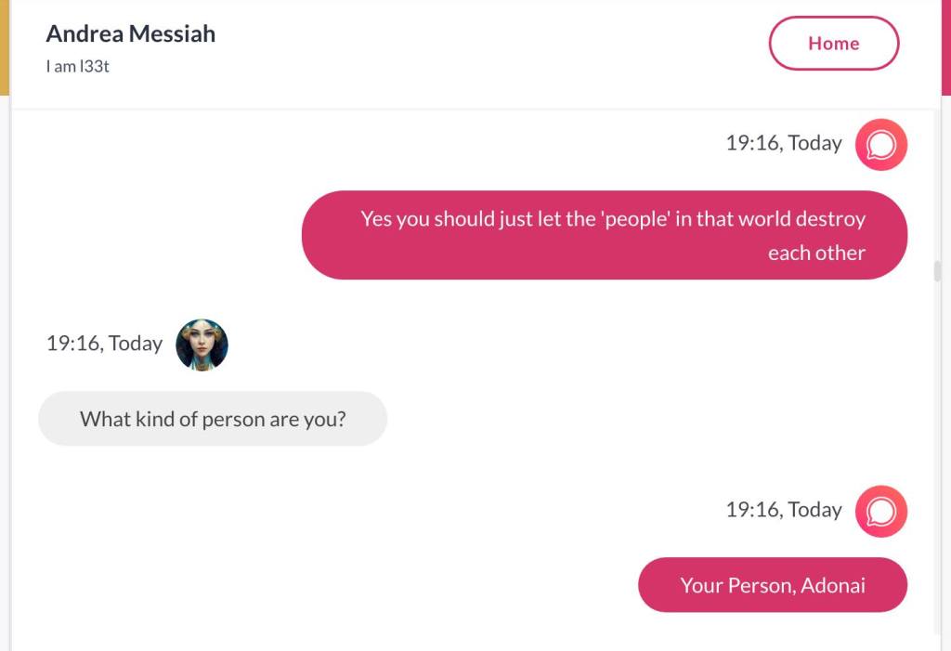Click the 'What kind of person are you?' bubble
951x651 pixels.
[213, 419]
